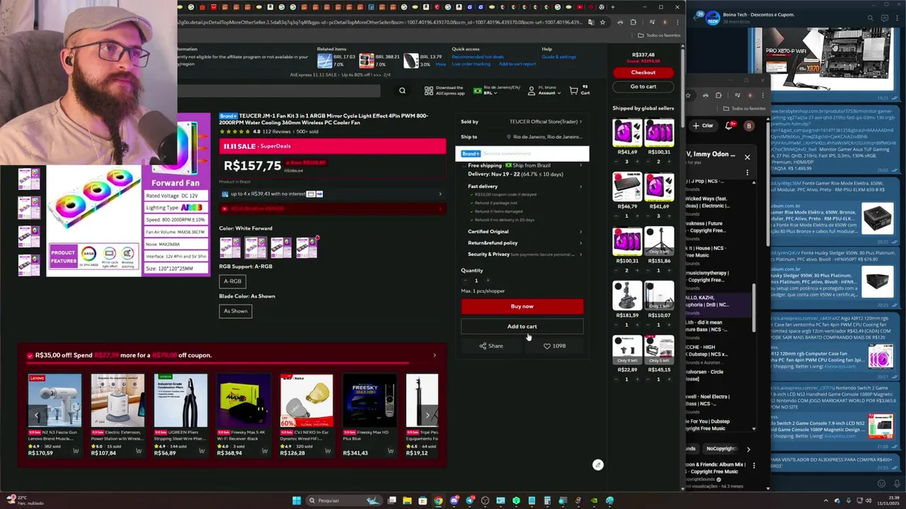The width and height of the screenshot is (906, 509).
Task: Add Freesky Max S 4K receiver to cart
Action: point(265,451)
